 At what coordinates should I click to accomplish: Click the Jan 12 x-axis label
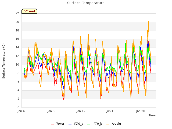(x=81, y=111)
